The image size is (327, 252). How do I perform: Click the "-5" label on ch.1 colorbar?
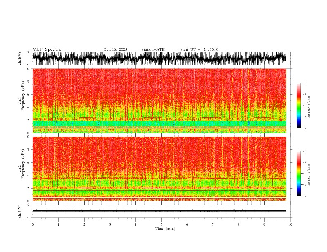[x=304, y=105]
